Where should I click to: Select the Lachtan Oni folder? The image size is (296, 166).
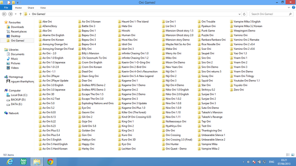(127, 148)
